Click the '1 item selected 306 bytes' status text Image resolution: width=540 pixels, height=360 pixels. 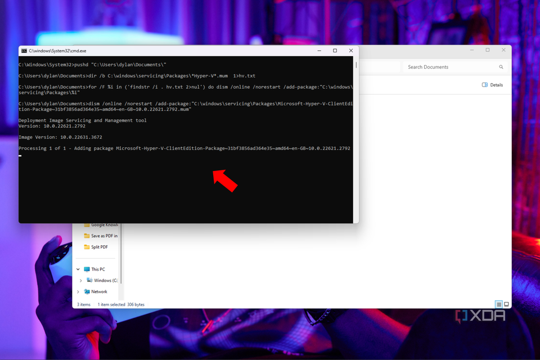pyautogui.click(x=121, y=304)
